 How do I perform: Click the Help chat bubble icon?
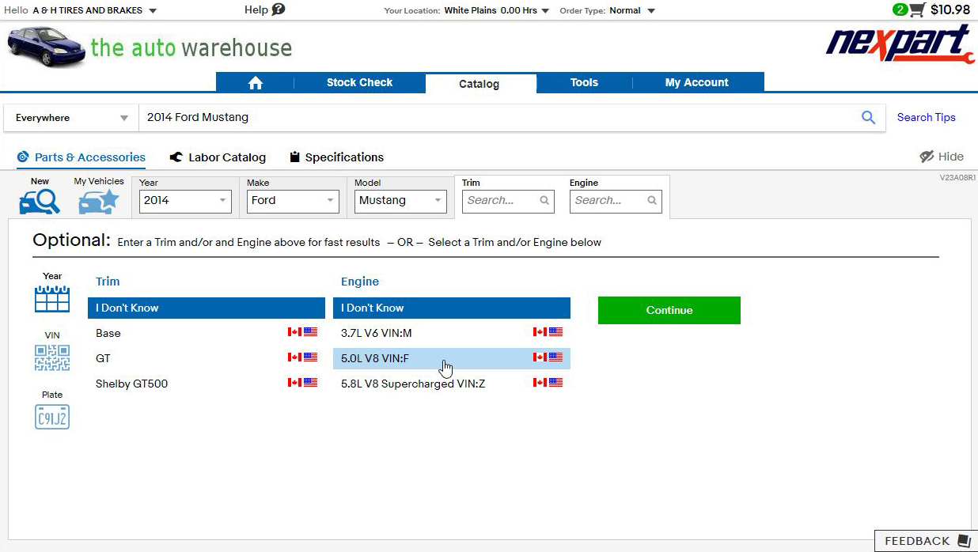(278, 9)
